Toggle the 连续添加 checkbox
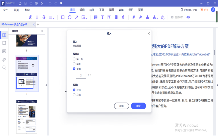 tap(172, 17)
